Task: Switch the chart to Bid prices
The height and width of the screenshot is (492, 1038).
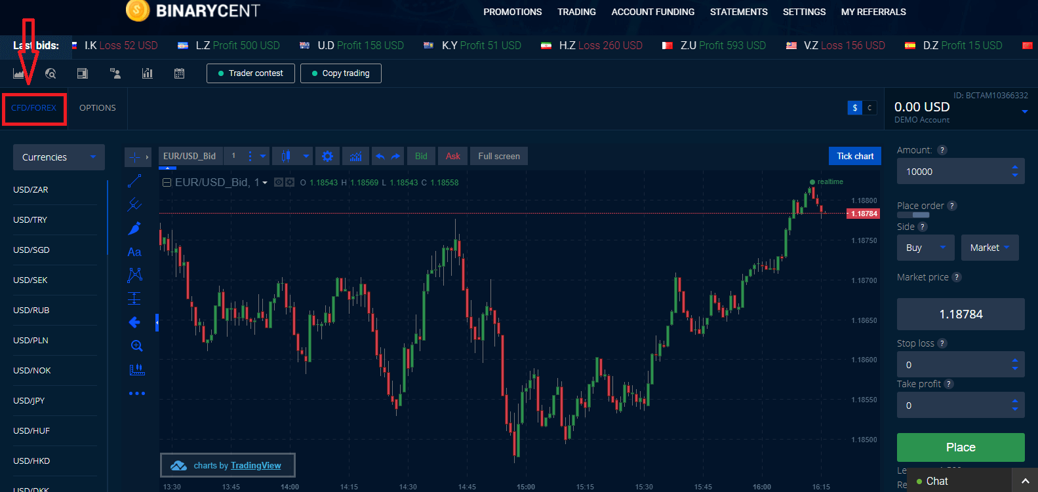Action: pos(421,156)
